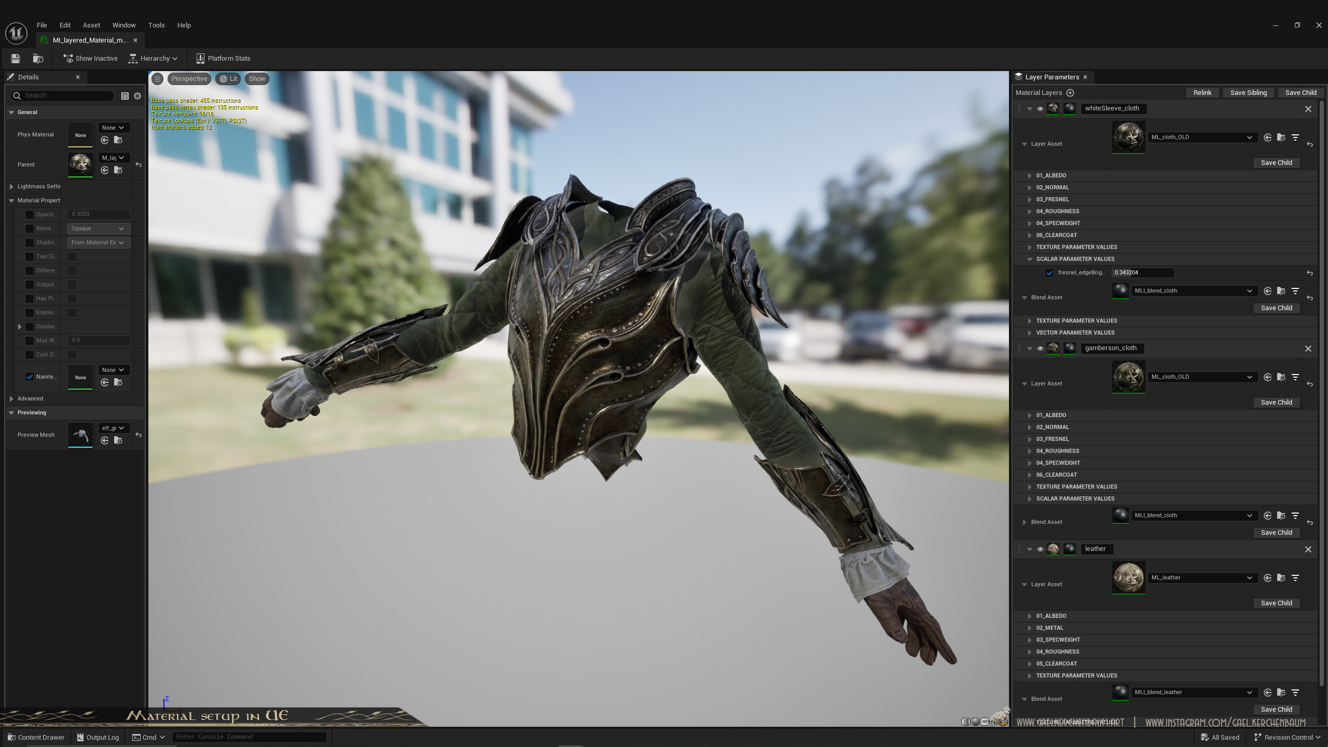Close the Layer Parameters panel tab
Screen dimensions: 1328x747
(x=1085, y=77)
